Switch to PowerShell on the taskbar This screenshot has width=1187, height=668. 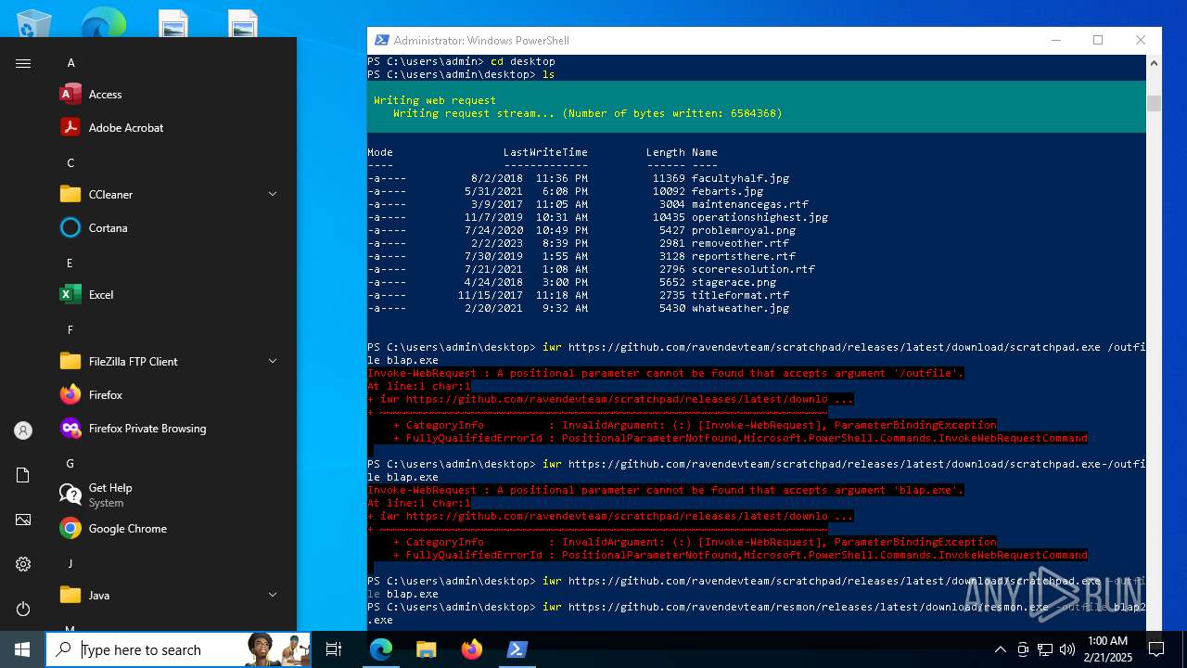517,649
